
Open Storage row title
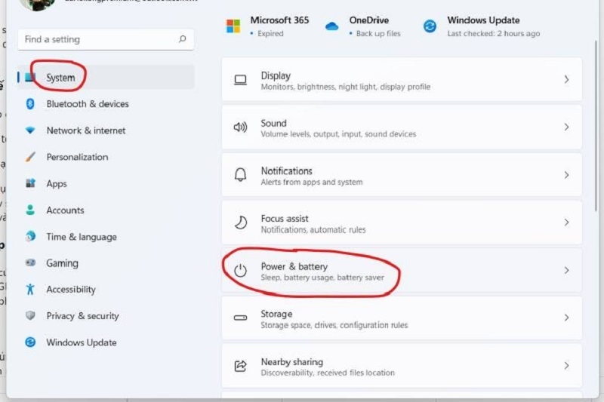point(276,314)
